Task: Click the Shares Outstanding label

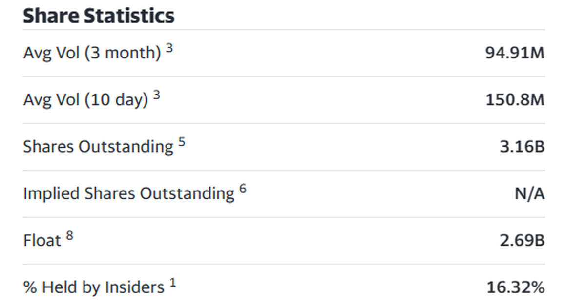Action: (x=98, y=147)
